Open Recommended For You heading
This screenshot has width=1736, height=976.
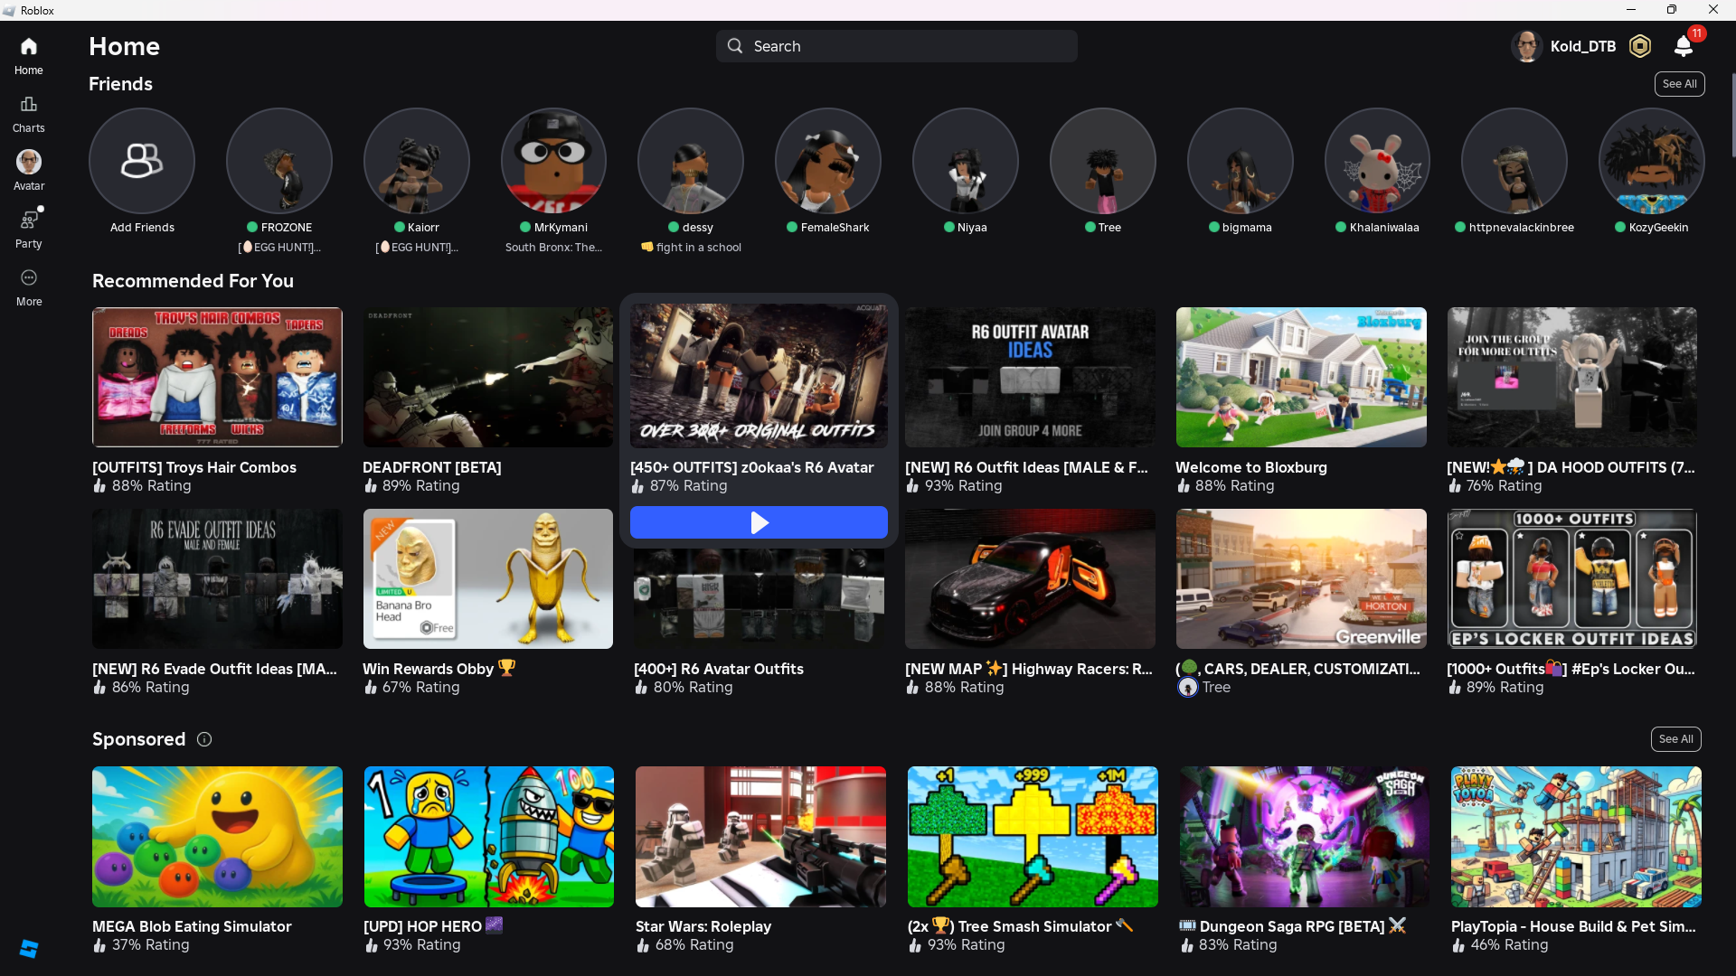click(193, 281)
